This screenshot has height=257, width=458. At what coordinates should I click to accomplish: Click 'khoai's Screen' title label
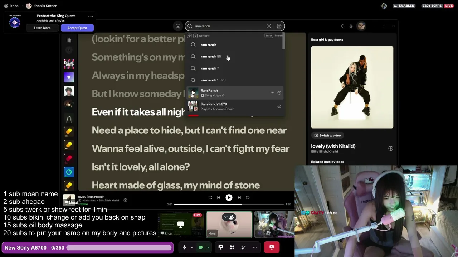[45, 6]
